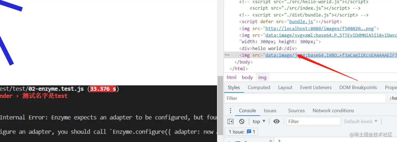Select the img breadcrumb

[x=262, y=77]
